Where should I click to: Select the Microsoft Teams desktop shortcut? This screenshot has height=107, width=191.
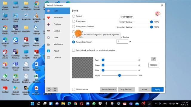point(16,66)
